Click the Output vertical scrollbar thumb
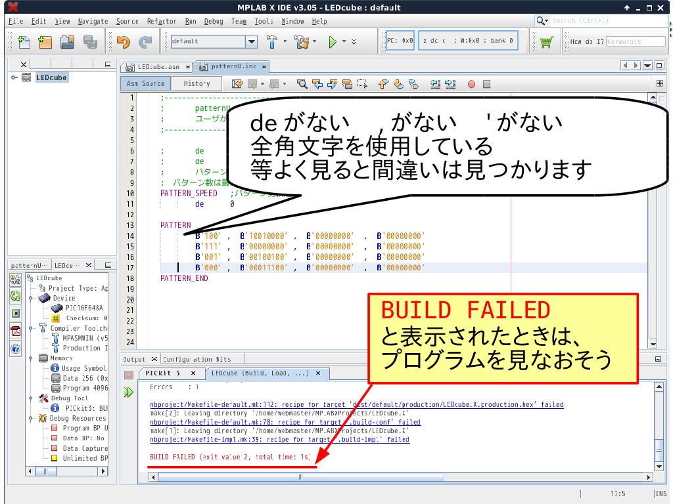This screenshot has width=673, height=504. tap(659, 449)
